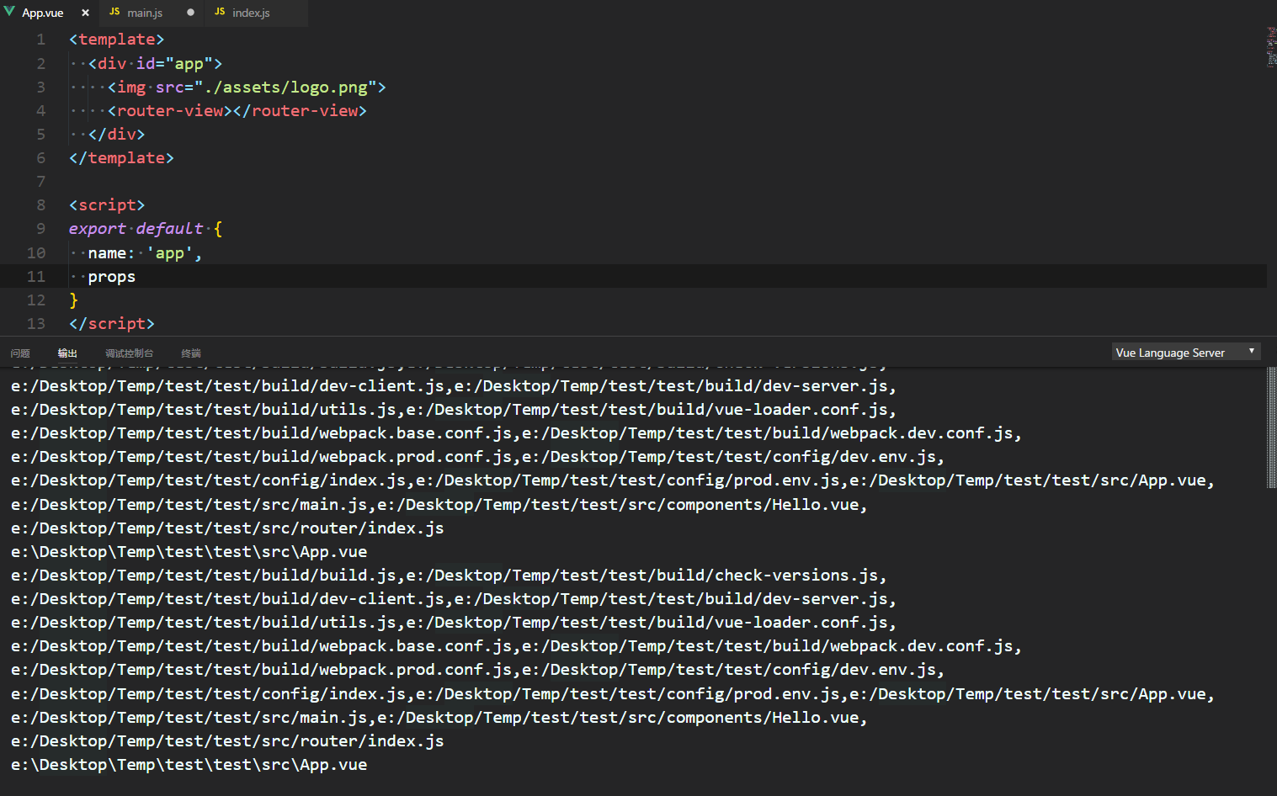Click line number 11 in the gutter
1277x796 pixels.
pos(36,276)
